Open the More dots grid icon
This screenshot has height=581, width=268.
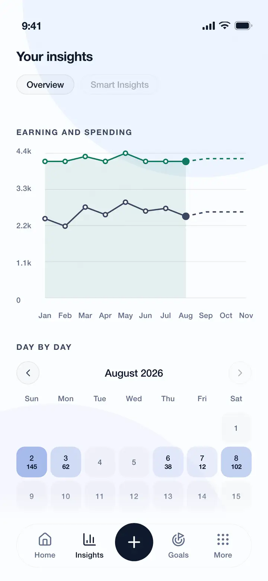point(223,539)
